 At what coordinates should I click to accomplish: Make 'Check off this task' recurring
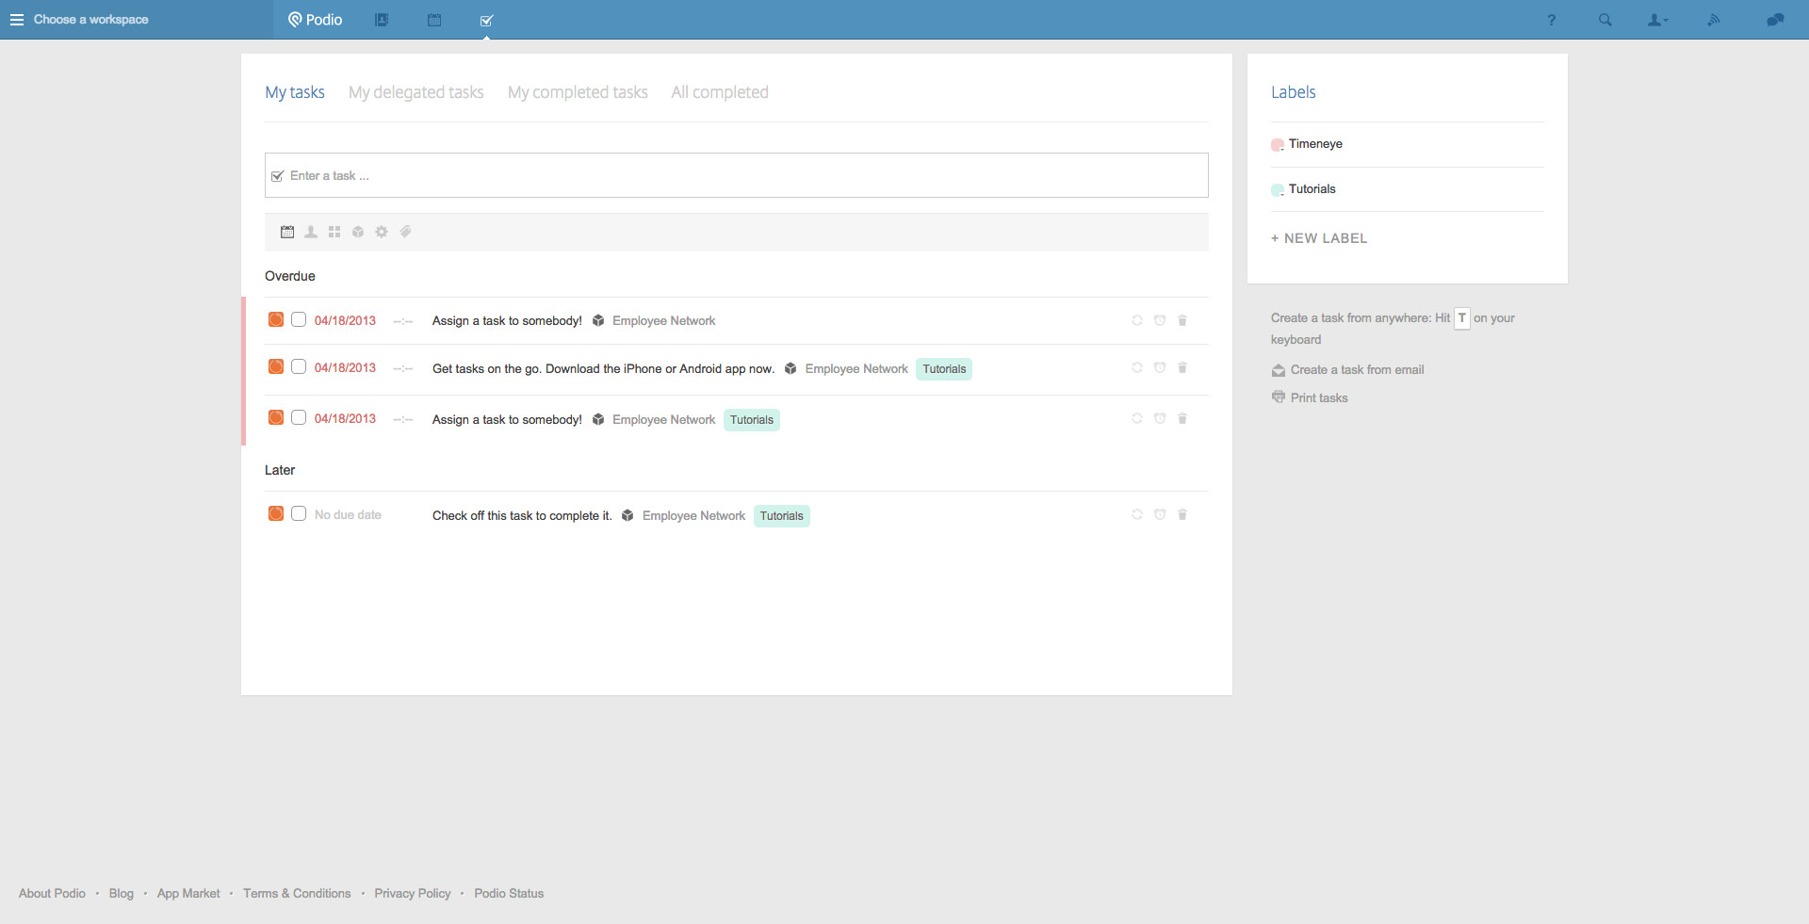(x=1137, y=514)
